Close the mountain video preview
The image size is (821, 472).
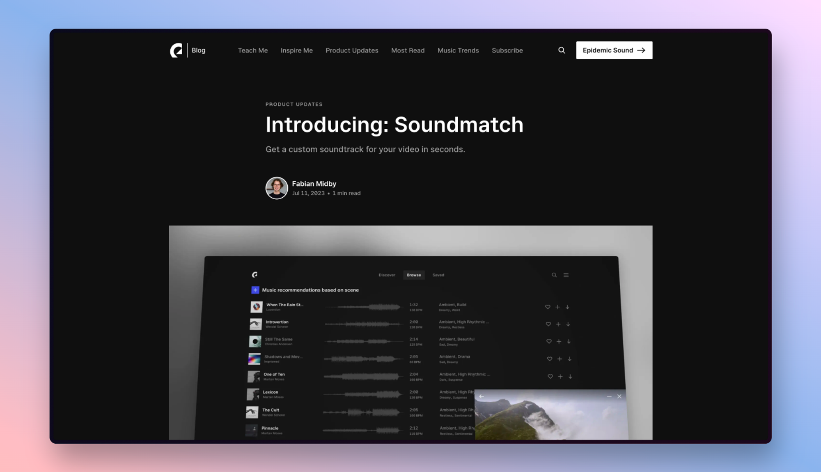(x=619, y=396)
